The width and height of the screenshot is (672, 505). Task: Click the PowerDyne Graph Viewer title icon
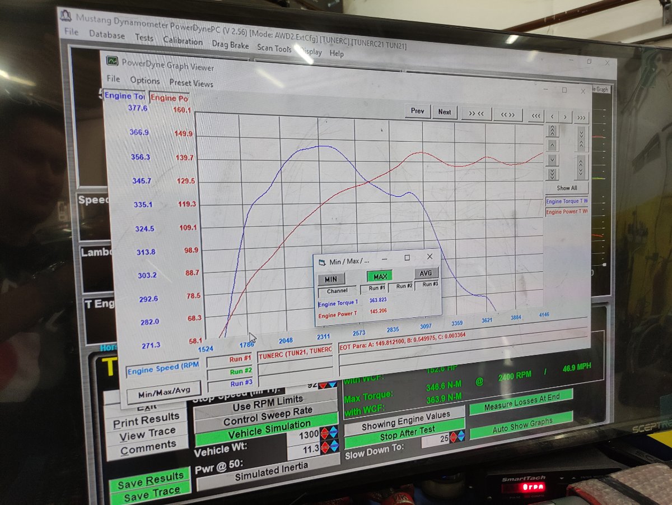pos(113,61)
